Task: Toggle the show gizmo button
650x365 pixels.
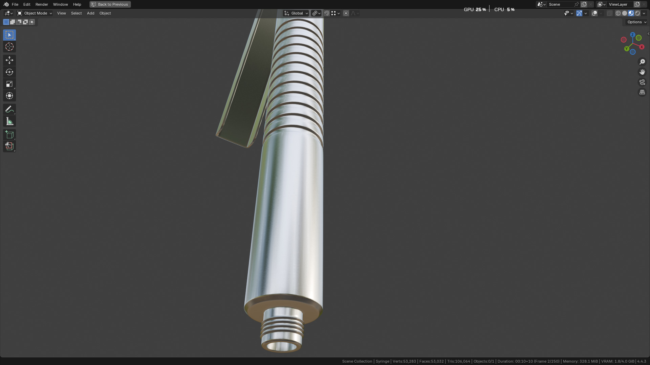Action: (579, 13)
